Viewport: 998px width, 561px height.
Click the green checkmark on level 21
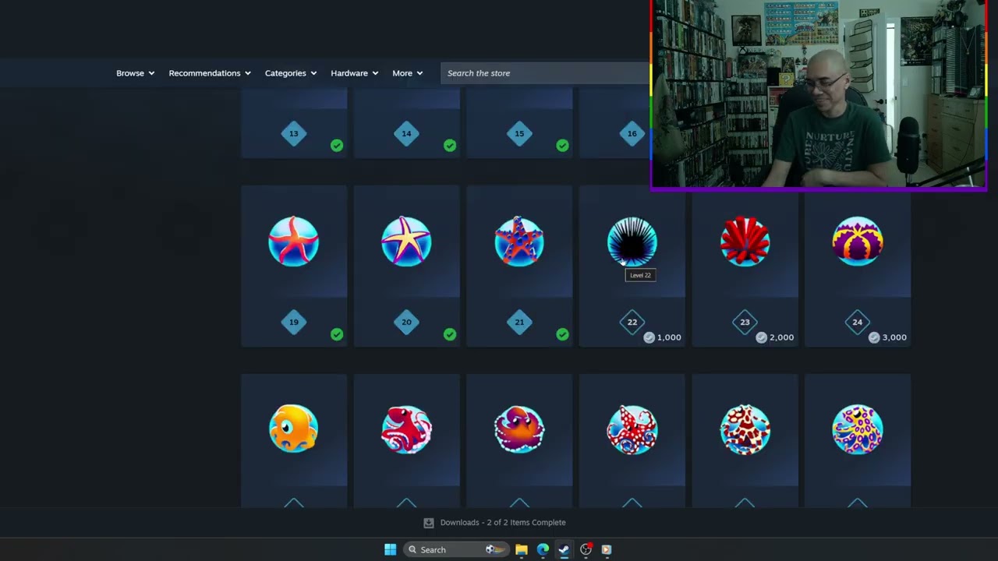(562, 334)
